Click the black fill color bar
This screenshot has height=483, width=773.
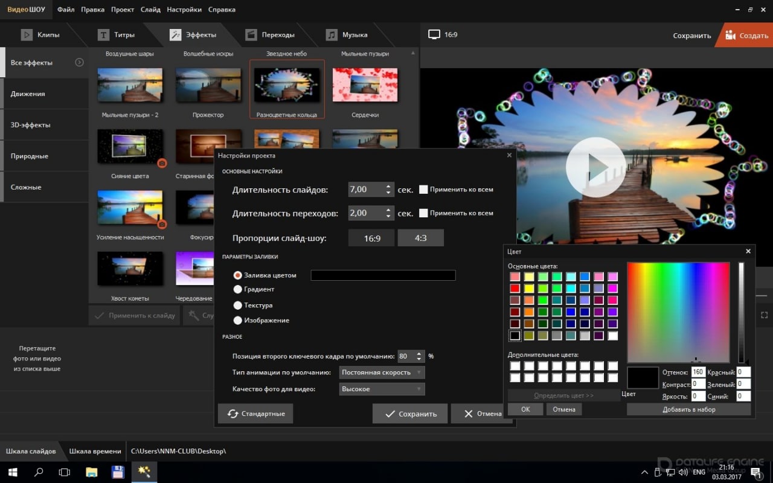coord(383,275)
